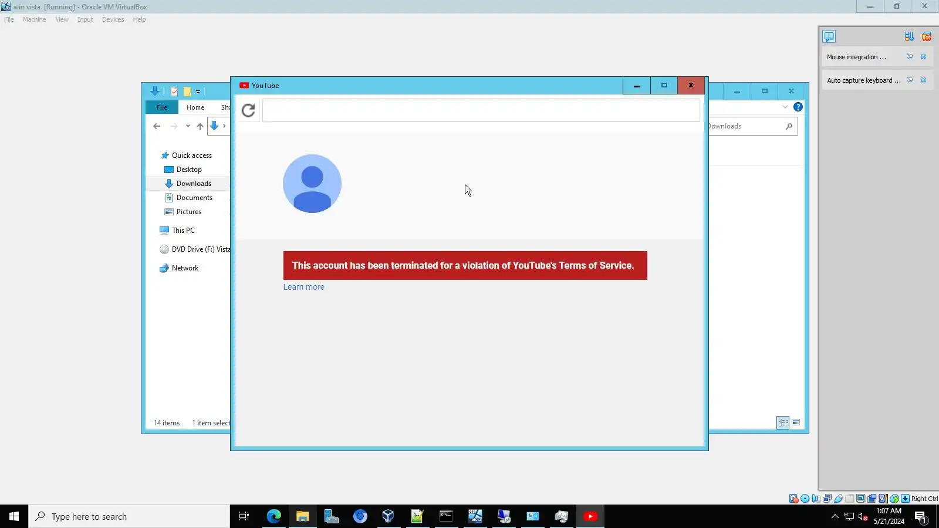
Task: Open Customize Quick Access Toolbar dropdown
Action: tap(198, 92)
